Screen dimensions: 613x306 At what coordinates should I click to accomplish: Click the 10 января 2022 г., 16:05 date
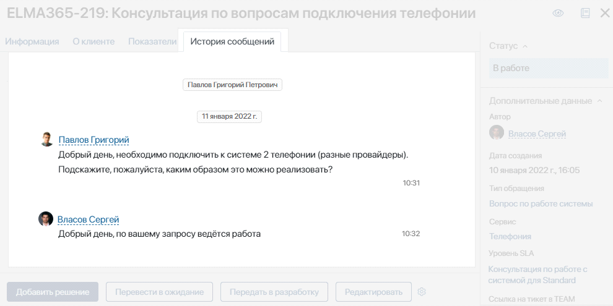534,170
